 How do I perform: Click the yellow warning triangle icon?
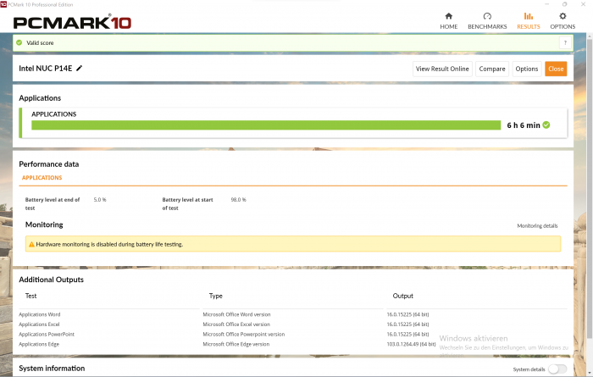coord(31,244)
